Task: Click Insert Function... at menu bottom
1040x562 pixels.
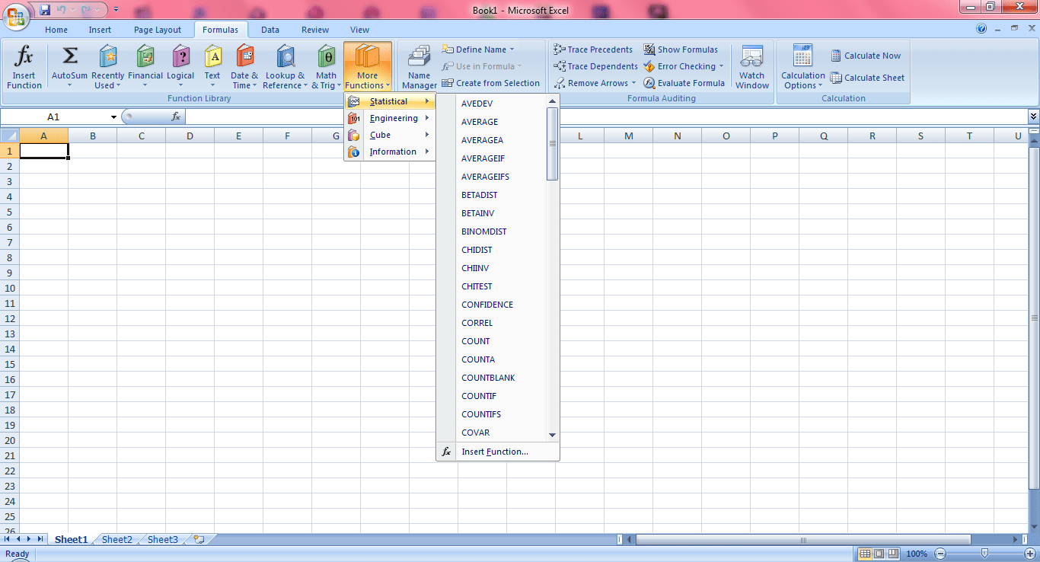Action: tap(494, 452)
